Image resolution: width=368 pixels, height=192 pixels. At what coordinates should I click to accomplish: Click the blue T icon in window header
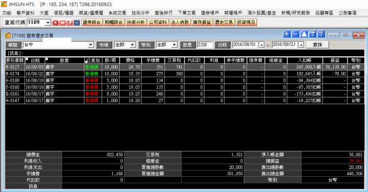click(x=313, y=34)
